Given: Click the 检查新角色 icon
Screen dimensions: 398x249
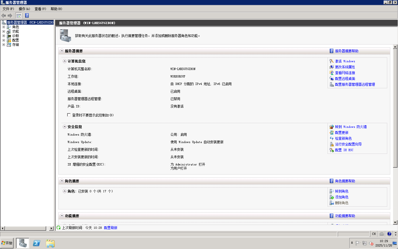Looking at the screenshot, I should click(x=332, y=138).
